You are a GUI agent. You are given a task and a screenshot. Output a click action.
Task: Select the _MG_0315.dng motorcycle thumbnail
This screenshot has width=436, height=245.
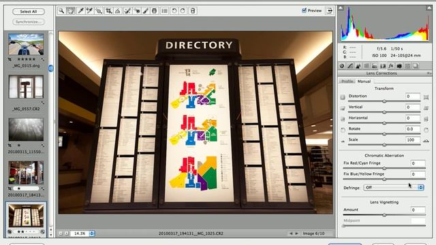click(26, 44)
